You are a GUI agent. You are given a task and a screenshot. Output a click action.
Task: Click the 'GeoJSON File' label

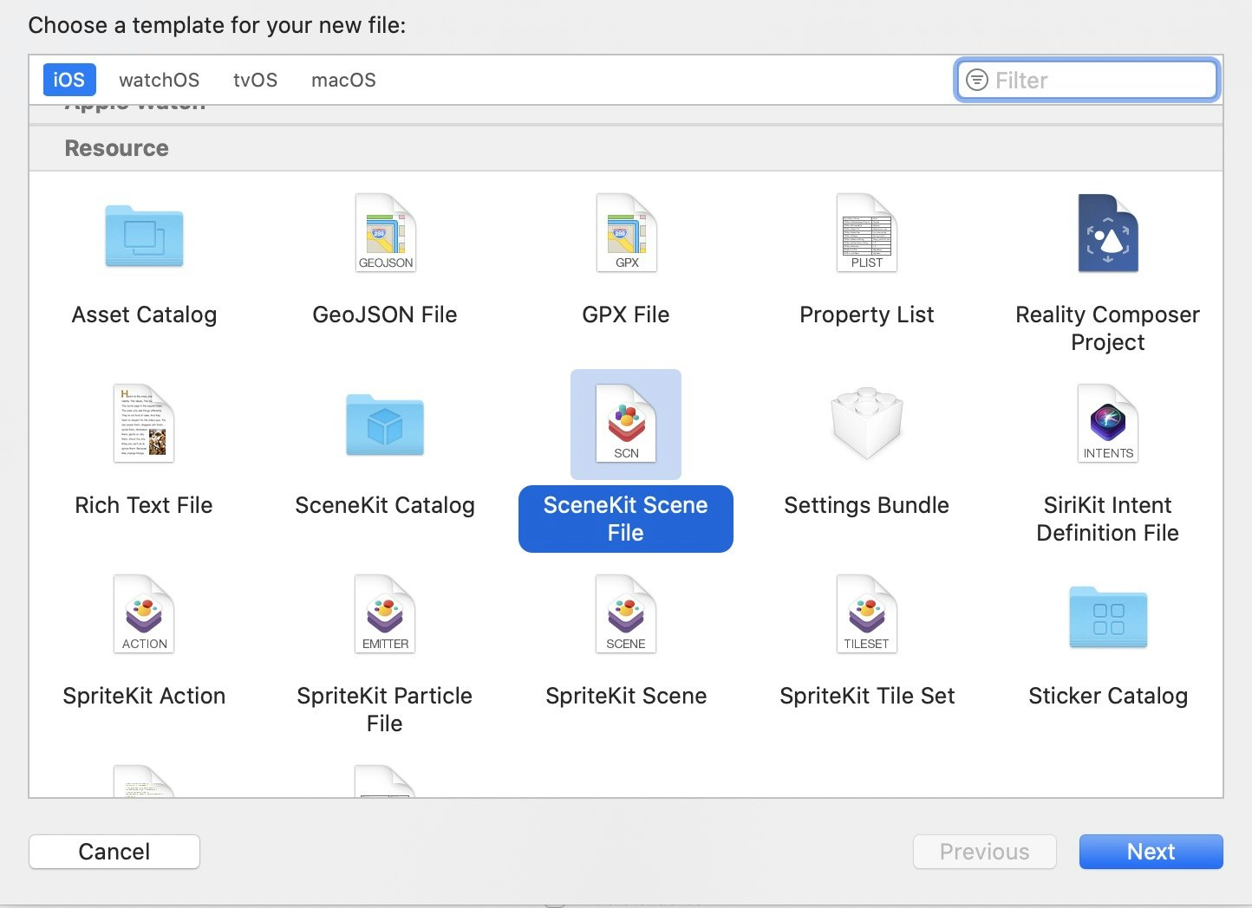385,315
